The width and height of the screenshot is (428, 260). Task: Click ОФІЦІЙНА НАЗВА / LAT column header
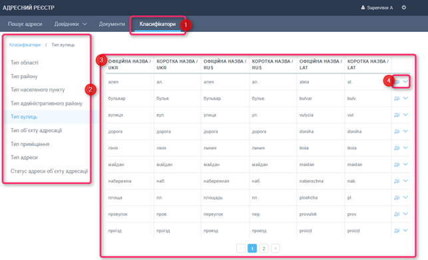[x=320, y=65]
